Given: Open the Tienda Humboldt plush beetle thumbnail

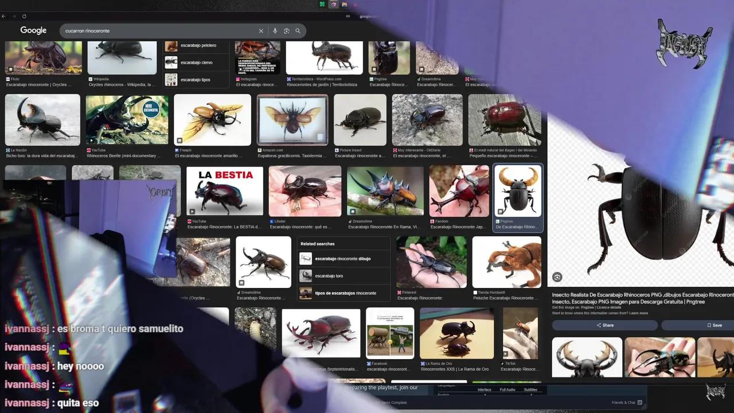Looking at the screenshot, I should point(507,262).
